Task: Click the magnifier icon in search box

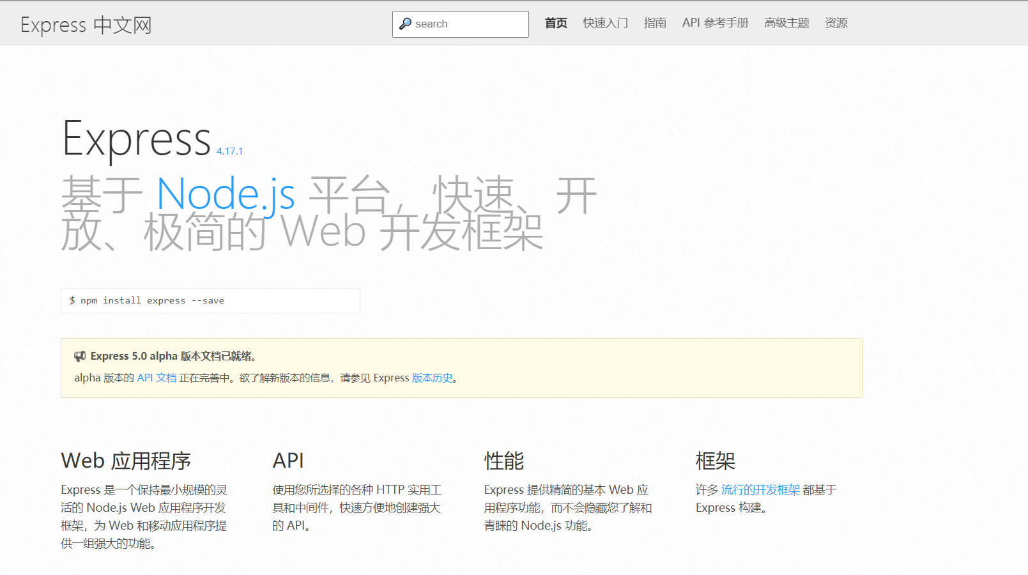Action: [405, 24]
